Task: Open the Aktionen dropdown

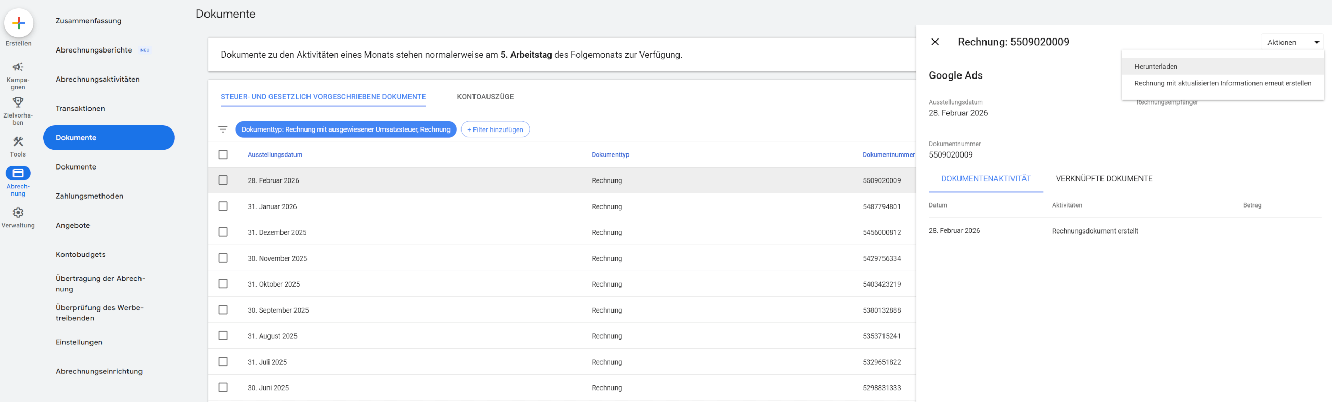Action: (1292, 42)
